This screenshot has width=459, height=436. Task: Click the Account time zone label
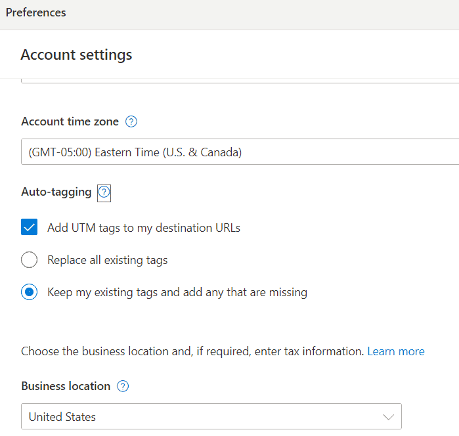(70, 121)
